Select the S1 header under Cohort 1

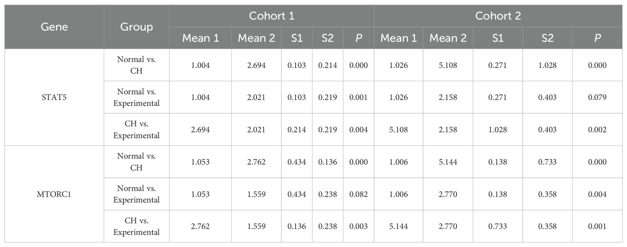pos(297,38)
